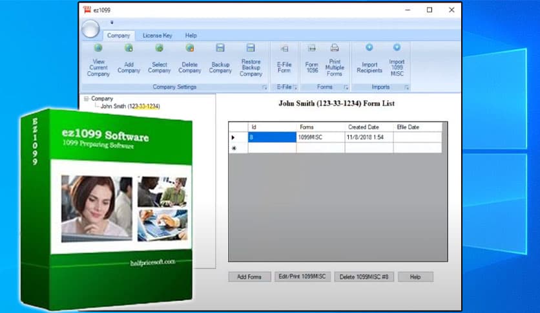This screenshot has width=540, height=313.
Task: Open the Forms group dialog launcher
Action: pyautogui.click(x=346, y=87)
